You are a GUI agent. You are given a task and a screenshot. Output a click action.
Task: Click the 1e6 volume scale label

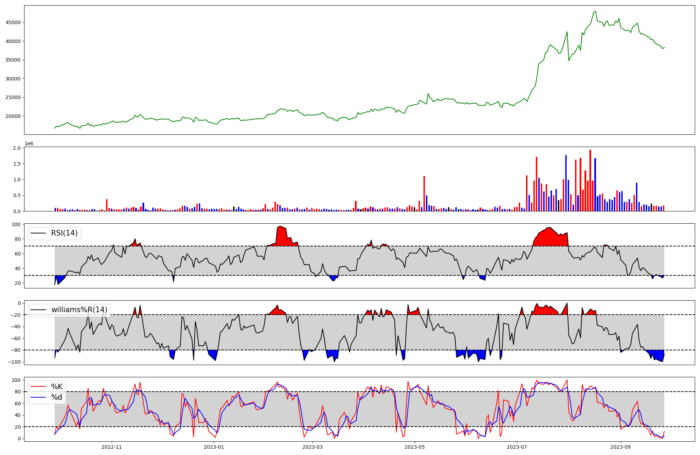(29, 144)
